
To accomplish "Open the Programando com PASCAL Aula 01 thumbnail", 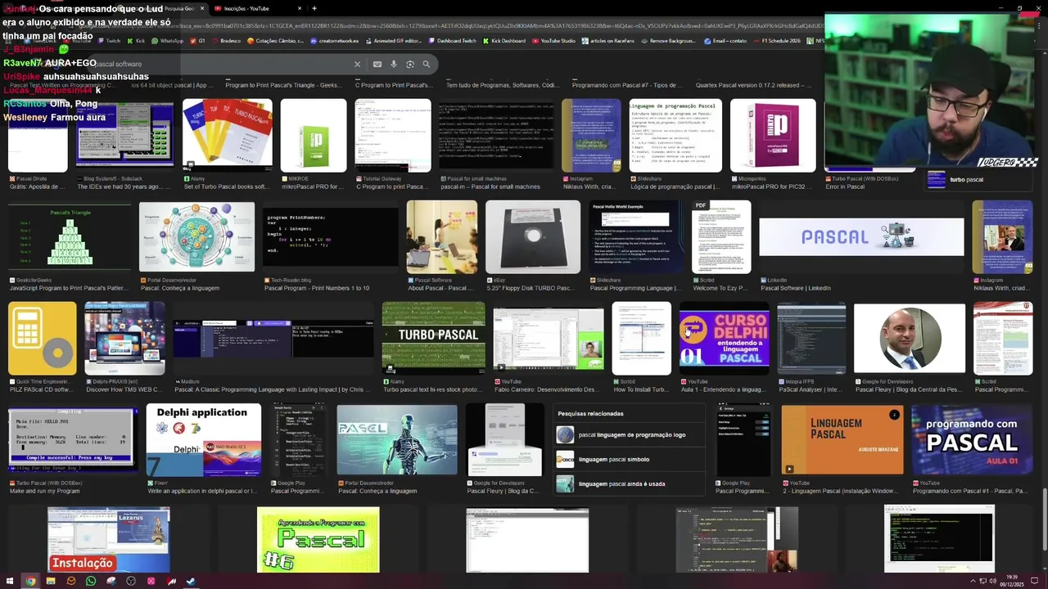I will (972, 440).
